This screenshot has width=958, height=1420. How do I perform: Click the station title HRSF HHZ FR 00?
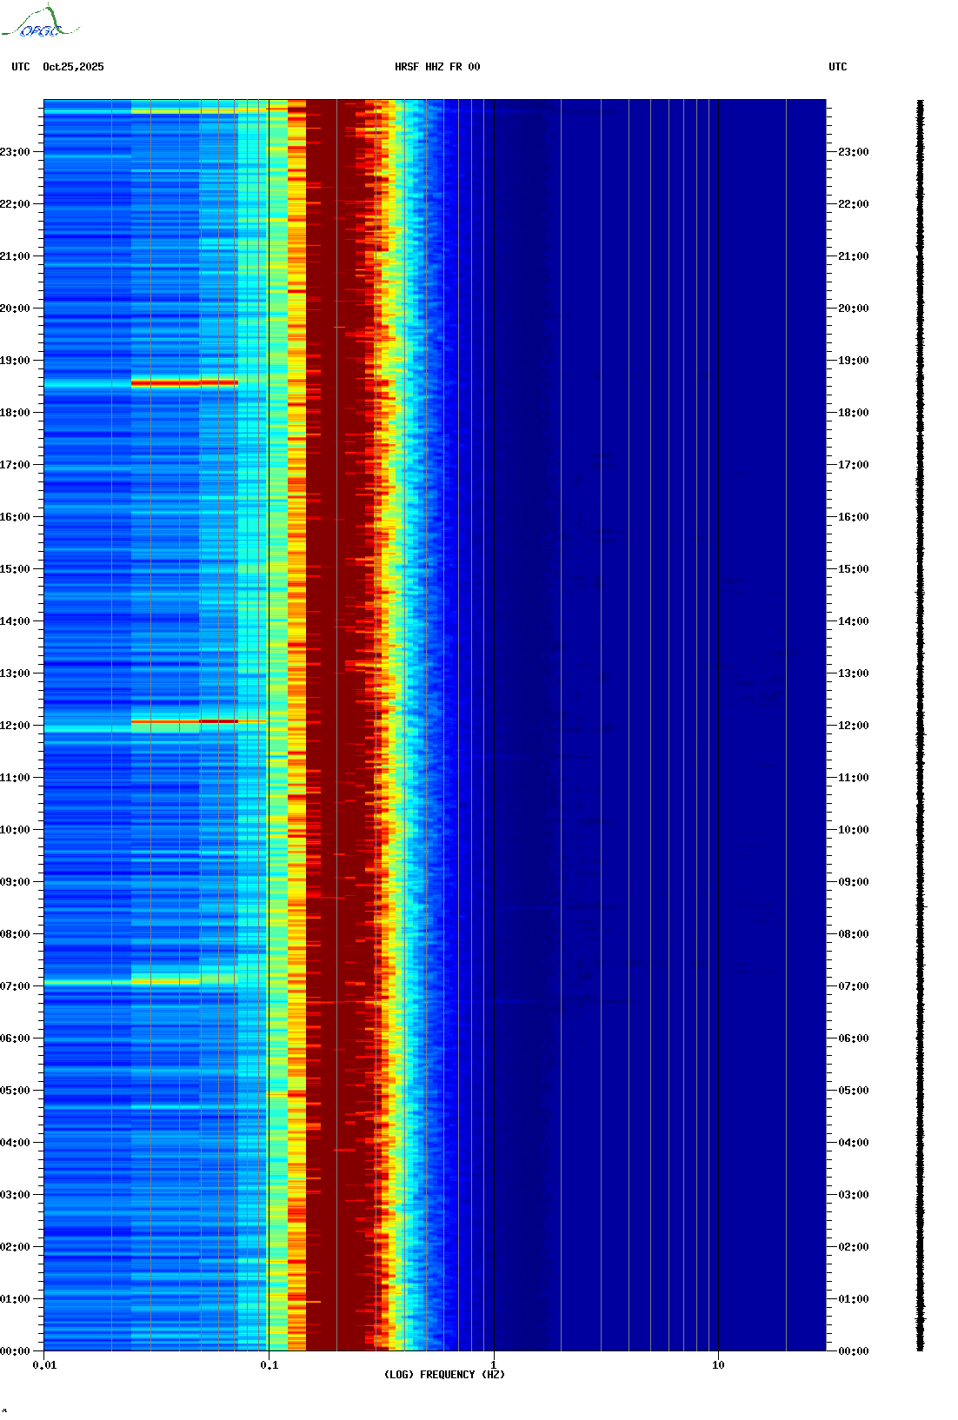(437, 67)
